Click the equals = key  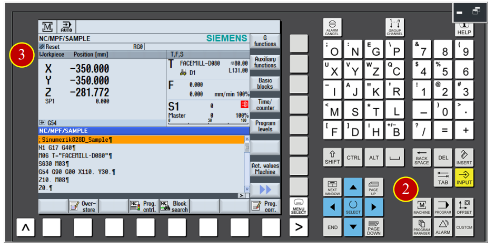[443, 130]
